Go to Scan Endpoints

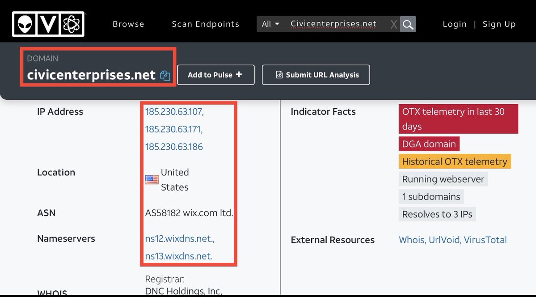tap(205, 24)
